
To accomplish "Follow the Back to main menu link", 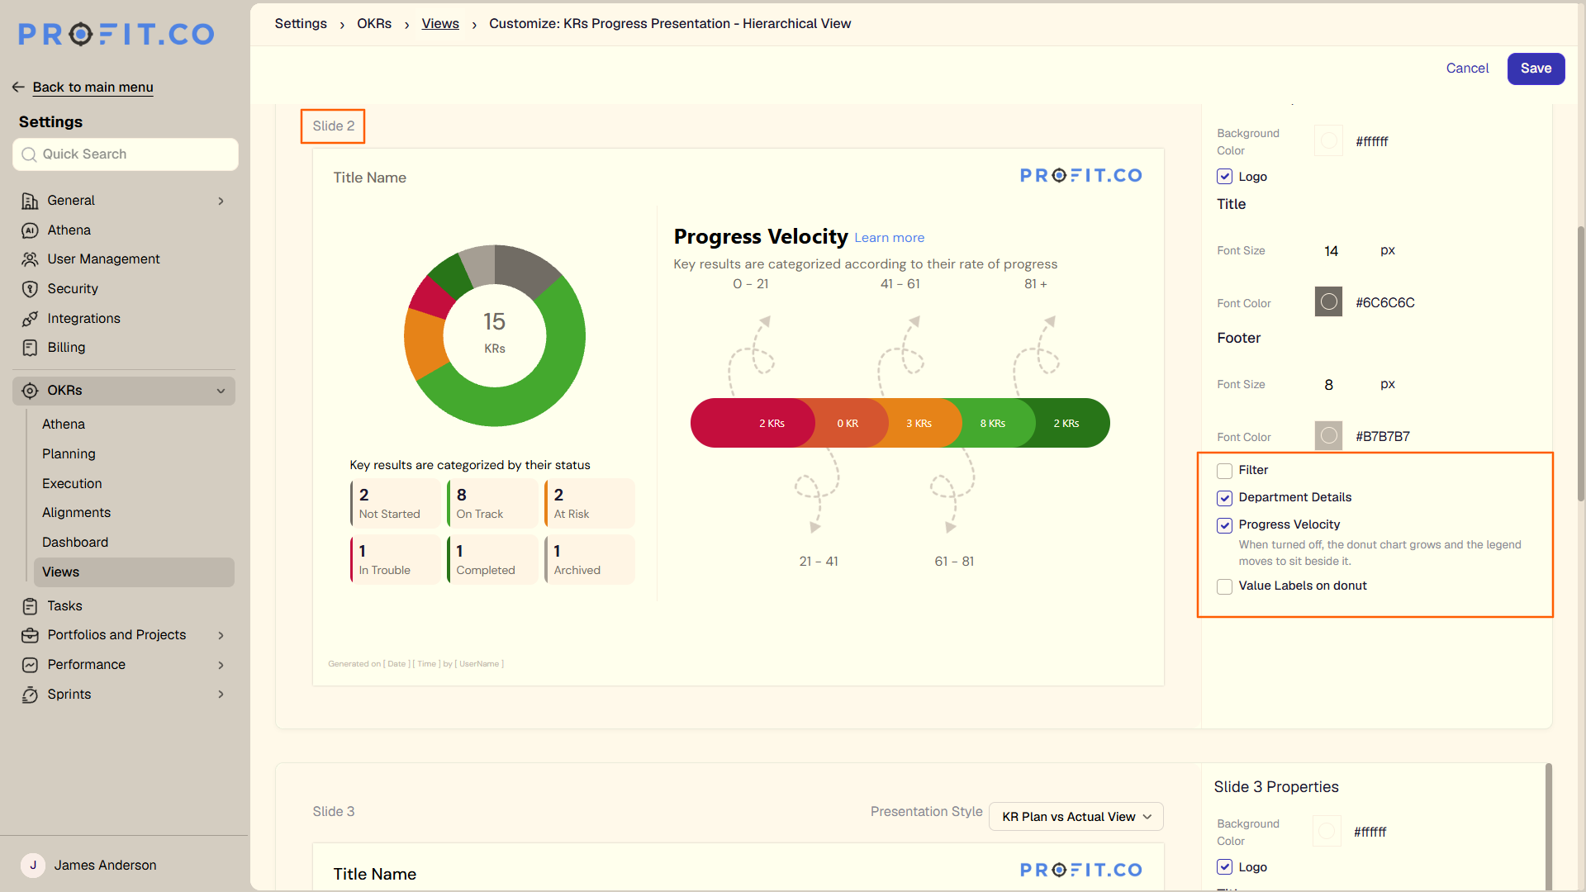I will [x=93, y=87].
